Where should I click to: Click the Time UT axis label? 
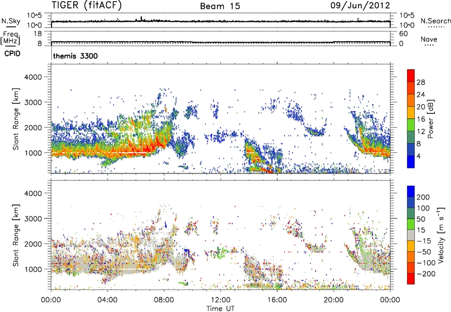tap(220, 309)
